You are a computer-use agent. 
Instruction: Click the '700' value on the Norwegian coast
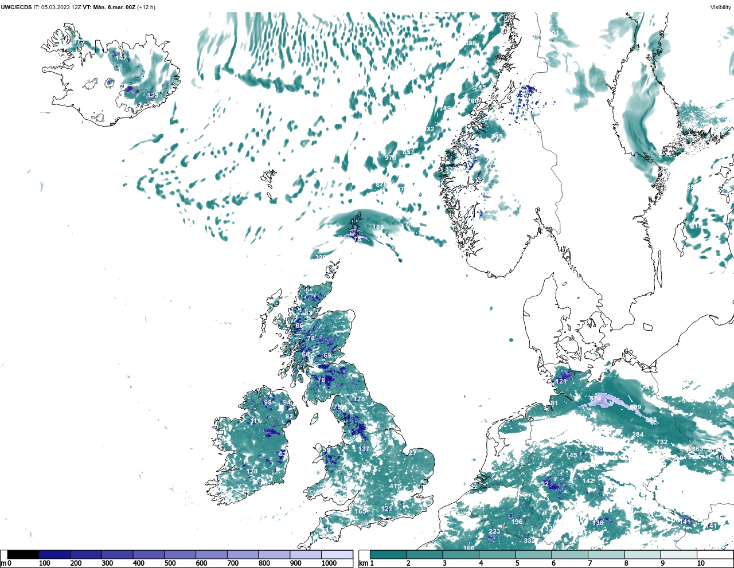tap(473, 101)
